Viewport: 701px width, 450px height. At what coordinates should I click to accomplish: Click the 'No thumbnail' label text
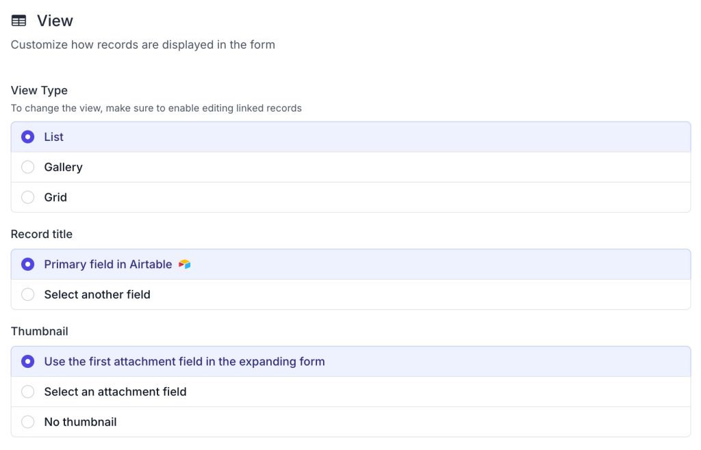pos(80,422)
